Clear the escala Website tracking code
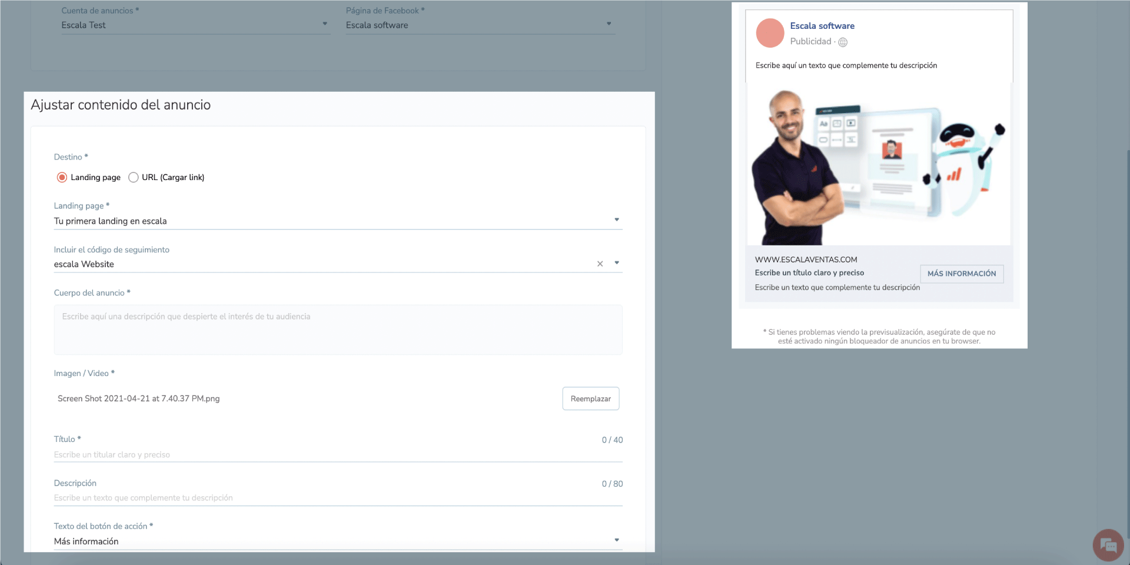 point(600,264)
